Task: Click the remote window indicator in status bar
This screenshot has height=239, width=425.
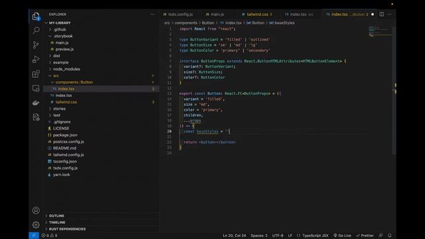Action: [34, 236]
